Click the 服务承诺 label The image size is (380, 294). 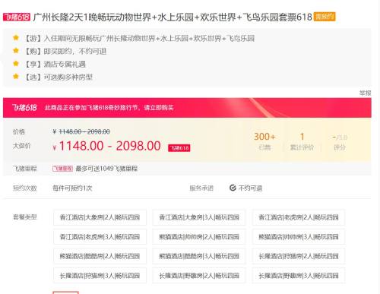[201, 188]
